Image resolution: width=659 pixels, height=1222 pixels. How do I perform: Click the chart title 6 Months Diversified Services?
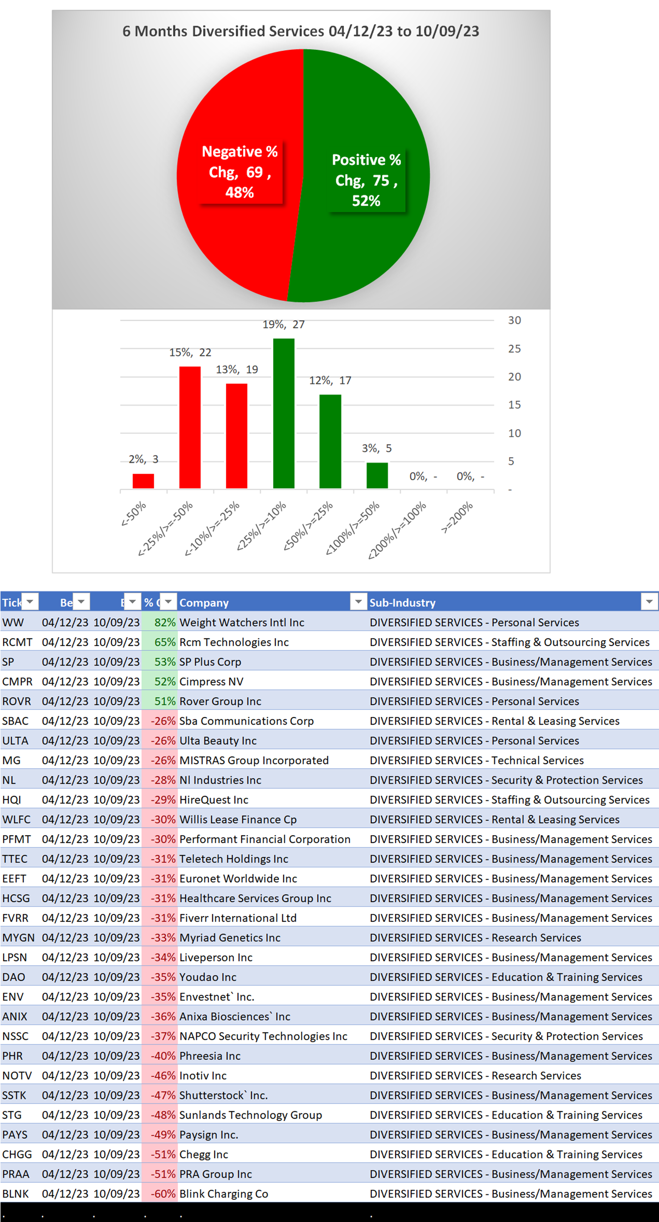coord(301,31)
